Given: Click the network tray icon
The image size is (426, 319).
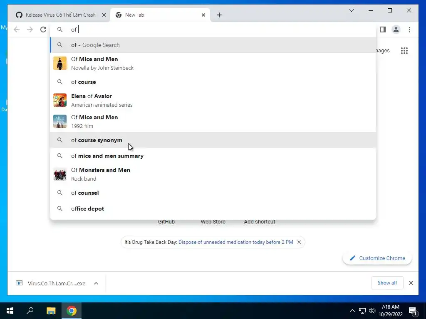Looking at the screenshot, I should pos(362,311).
